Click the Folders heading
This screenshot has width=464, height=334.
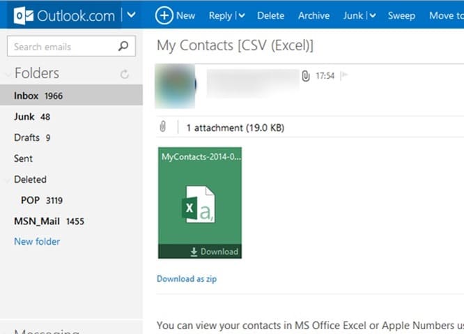[x=37, y=73]
